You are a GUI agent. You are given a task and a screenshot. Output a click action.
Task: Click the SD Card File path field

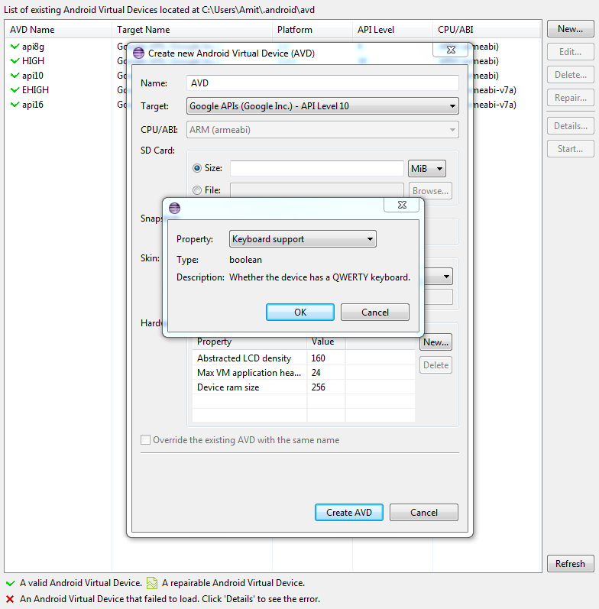[x=317, y=190]
